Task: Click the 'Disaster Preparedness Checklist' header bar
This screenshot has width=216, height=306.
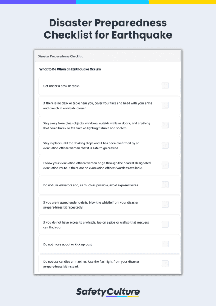Action: pyautogui.click(x=108, y=56)
